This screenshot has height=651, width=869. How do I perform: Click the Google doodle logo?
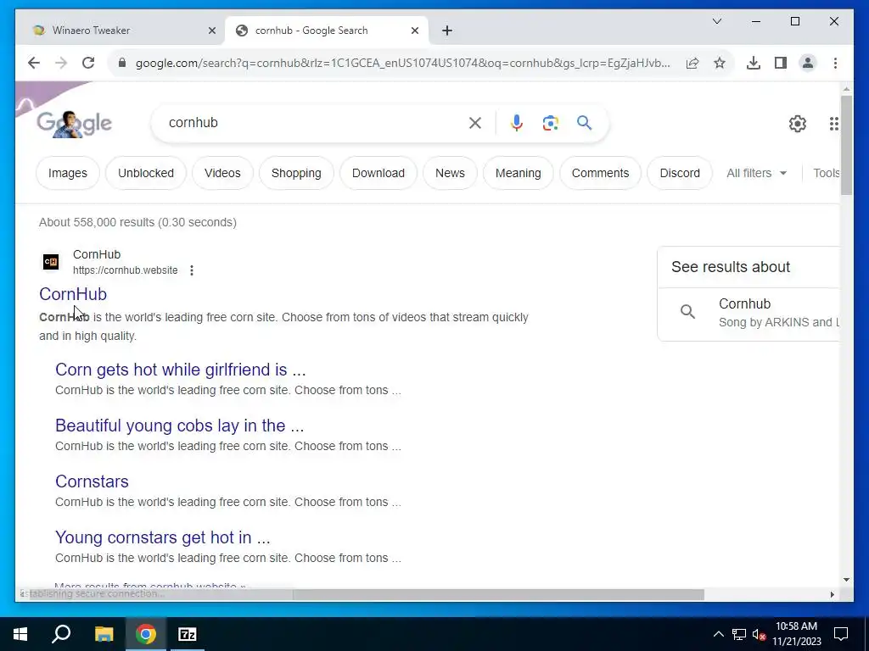click(75, 123)
